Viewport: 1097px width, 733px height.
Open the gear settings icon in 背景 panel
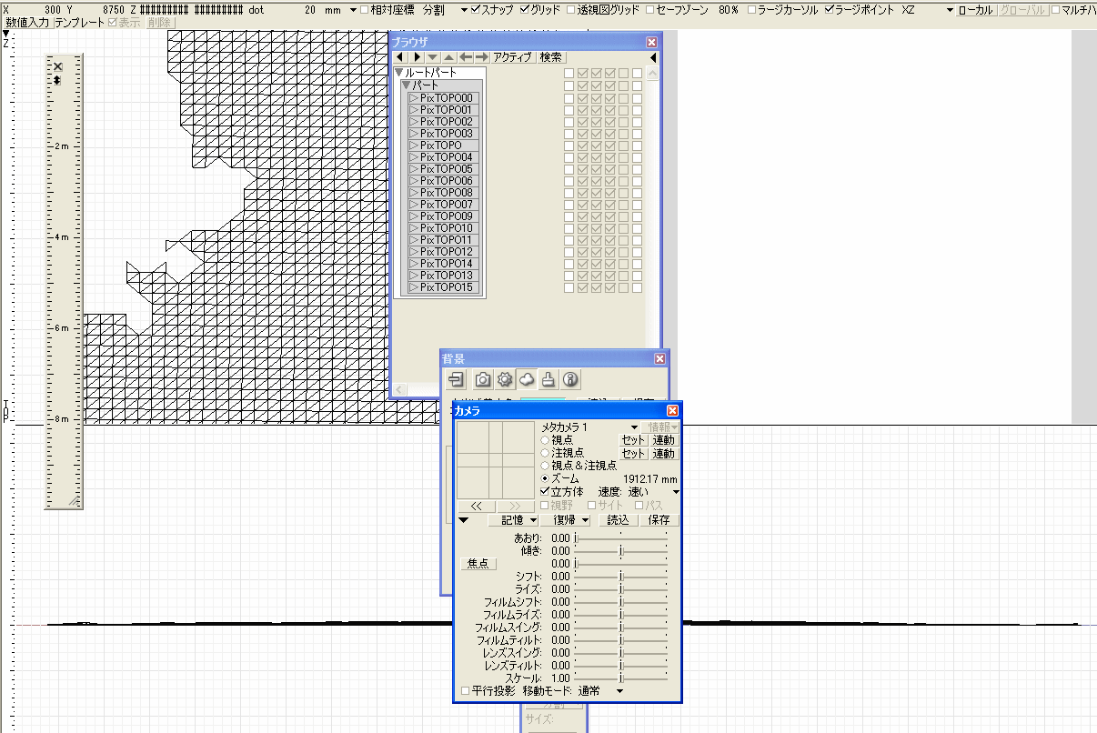pos(505,379)
